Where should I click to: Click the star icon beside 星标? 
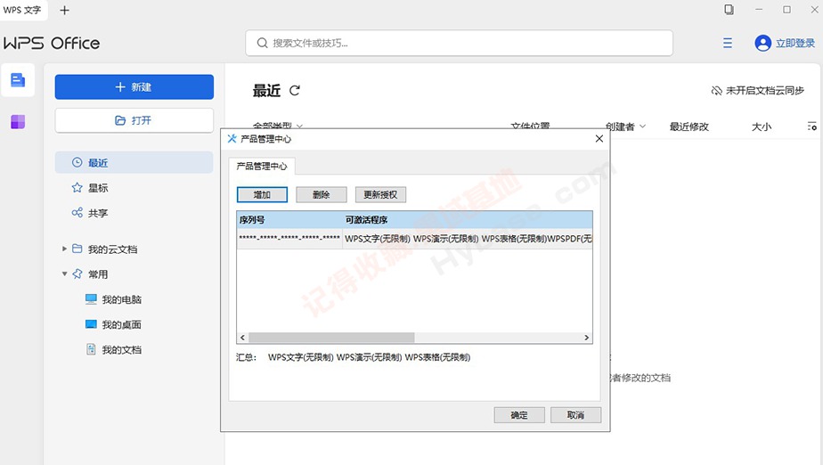[77, 187]
